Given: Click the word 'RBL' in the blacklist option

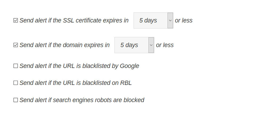Looking at the screenshot, I should (126, 83).
